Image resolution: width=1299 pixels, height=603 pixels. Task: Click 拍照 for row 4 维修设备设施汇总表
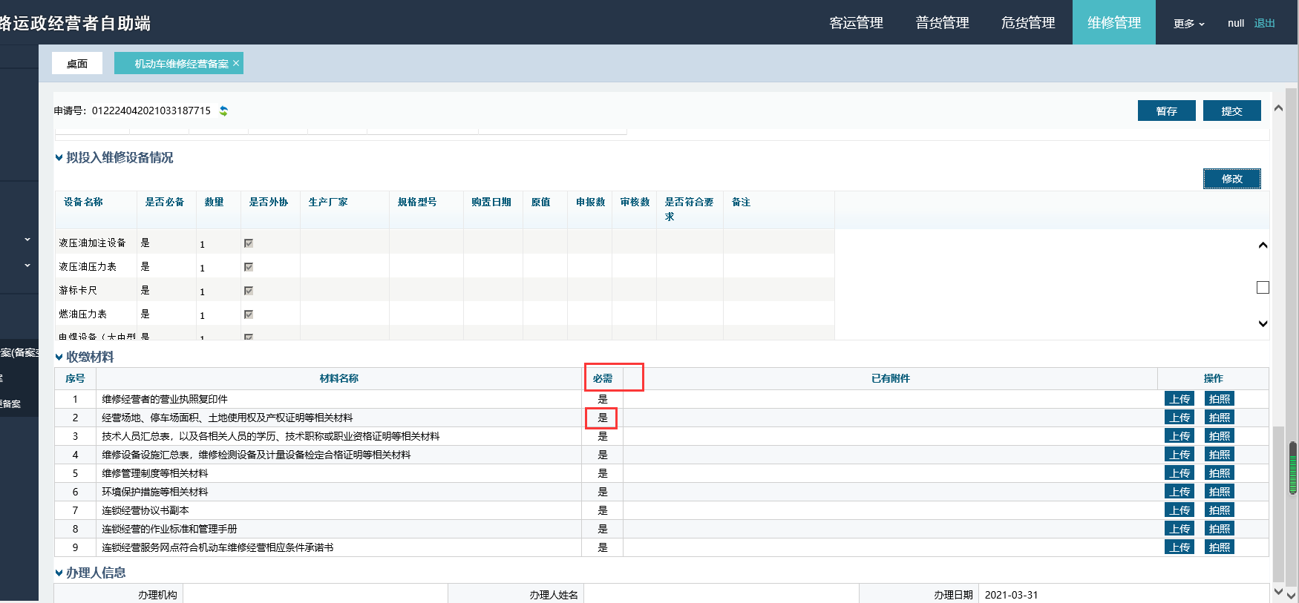(x=1219, y=455)
